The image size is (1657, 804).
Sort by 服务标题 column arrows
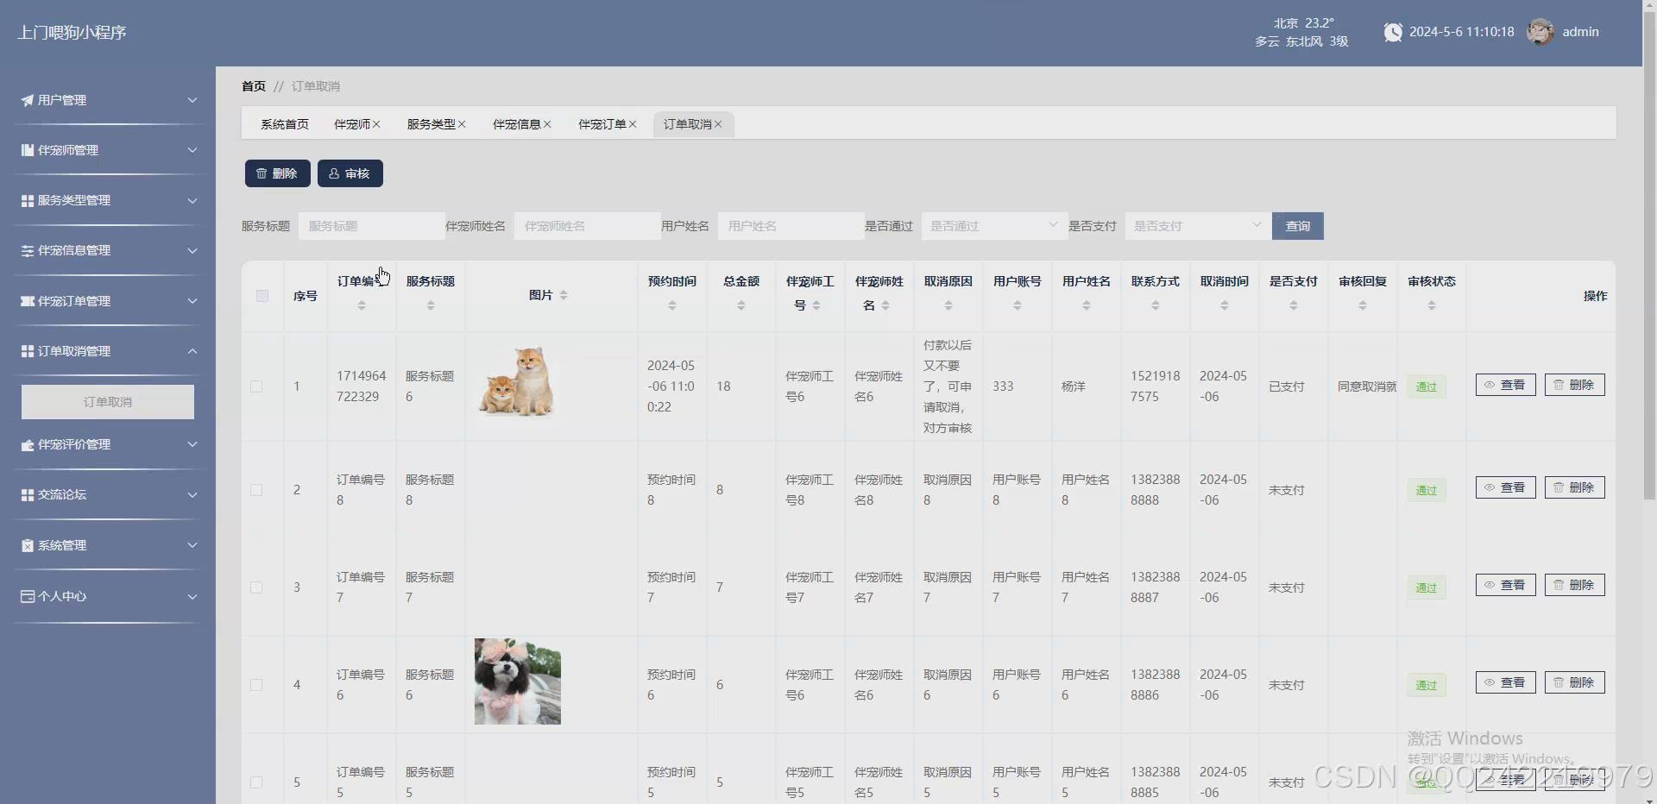(x=431, y=305)
